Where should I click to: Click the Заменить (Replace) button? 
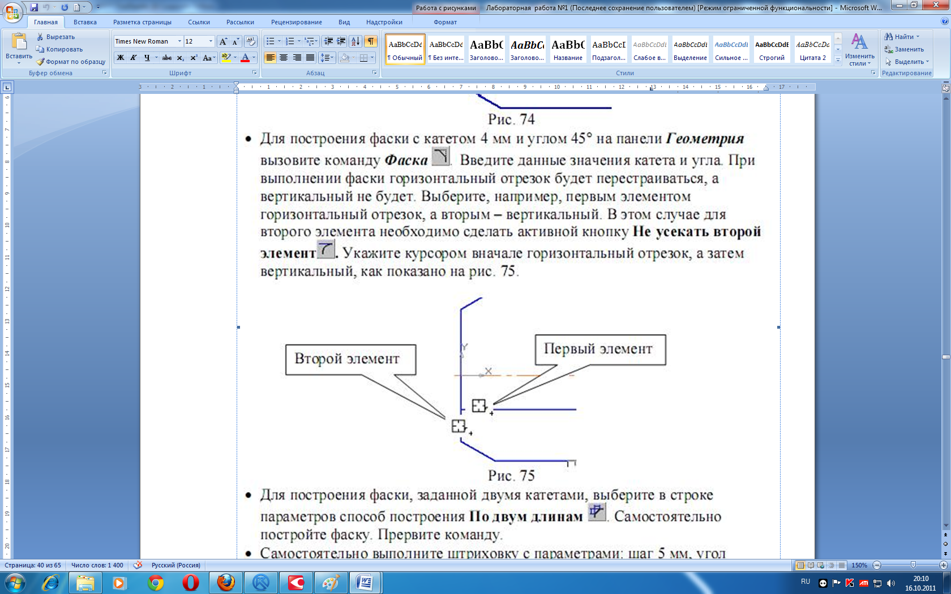coord(904,49)
